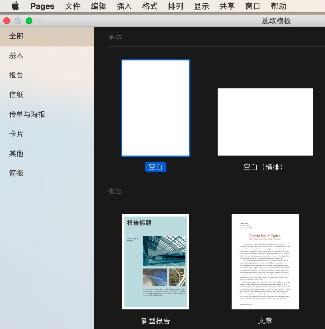This screenshot has width=325, height=329.
Task: Pick the 新型报告 template thumbnail
Action: pyautogui.click(x=156, y=262)
